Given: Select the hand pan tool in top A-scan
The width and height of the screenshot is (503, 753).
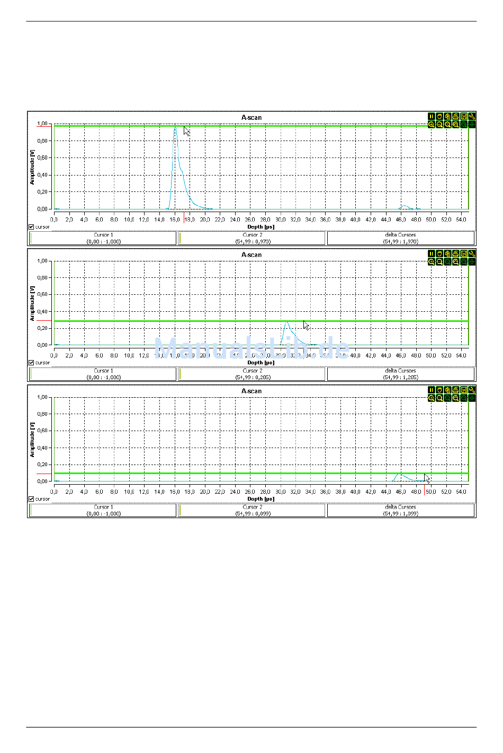Looking at the screenshot, I should (439, 116).
